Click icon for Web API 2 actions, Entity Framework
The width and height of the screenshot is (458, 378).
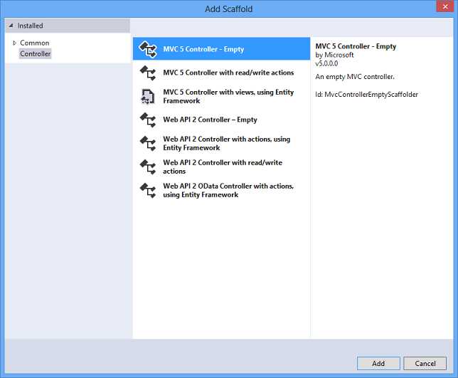(x=148, y=143)
